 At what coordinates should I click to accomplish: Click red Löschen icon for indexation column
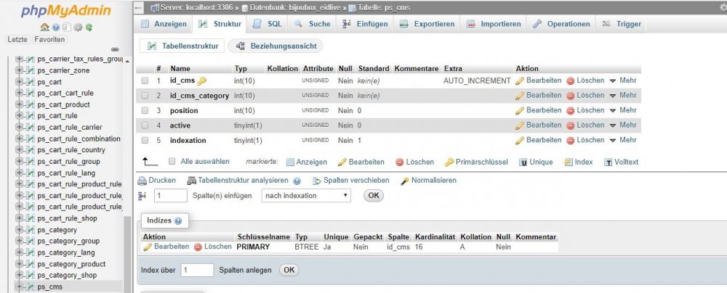[x=570, y=140]
